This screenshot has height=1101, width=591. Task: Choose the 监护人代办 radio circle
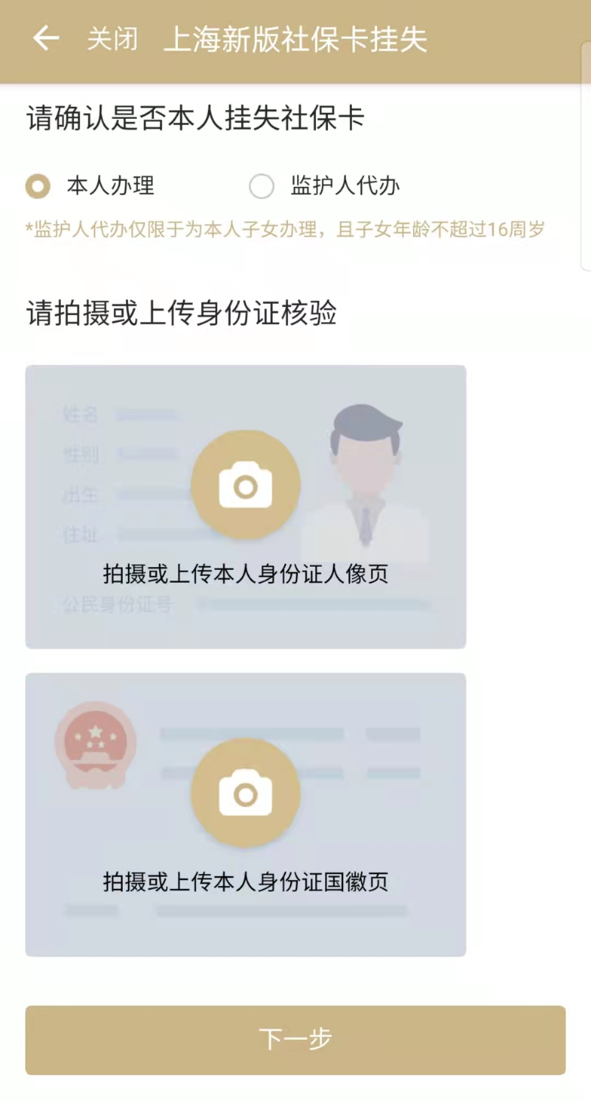click(262, 186)
